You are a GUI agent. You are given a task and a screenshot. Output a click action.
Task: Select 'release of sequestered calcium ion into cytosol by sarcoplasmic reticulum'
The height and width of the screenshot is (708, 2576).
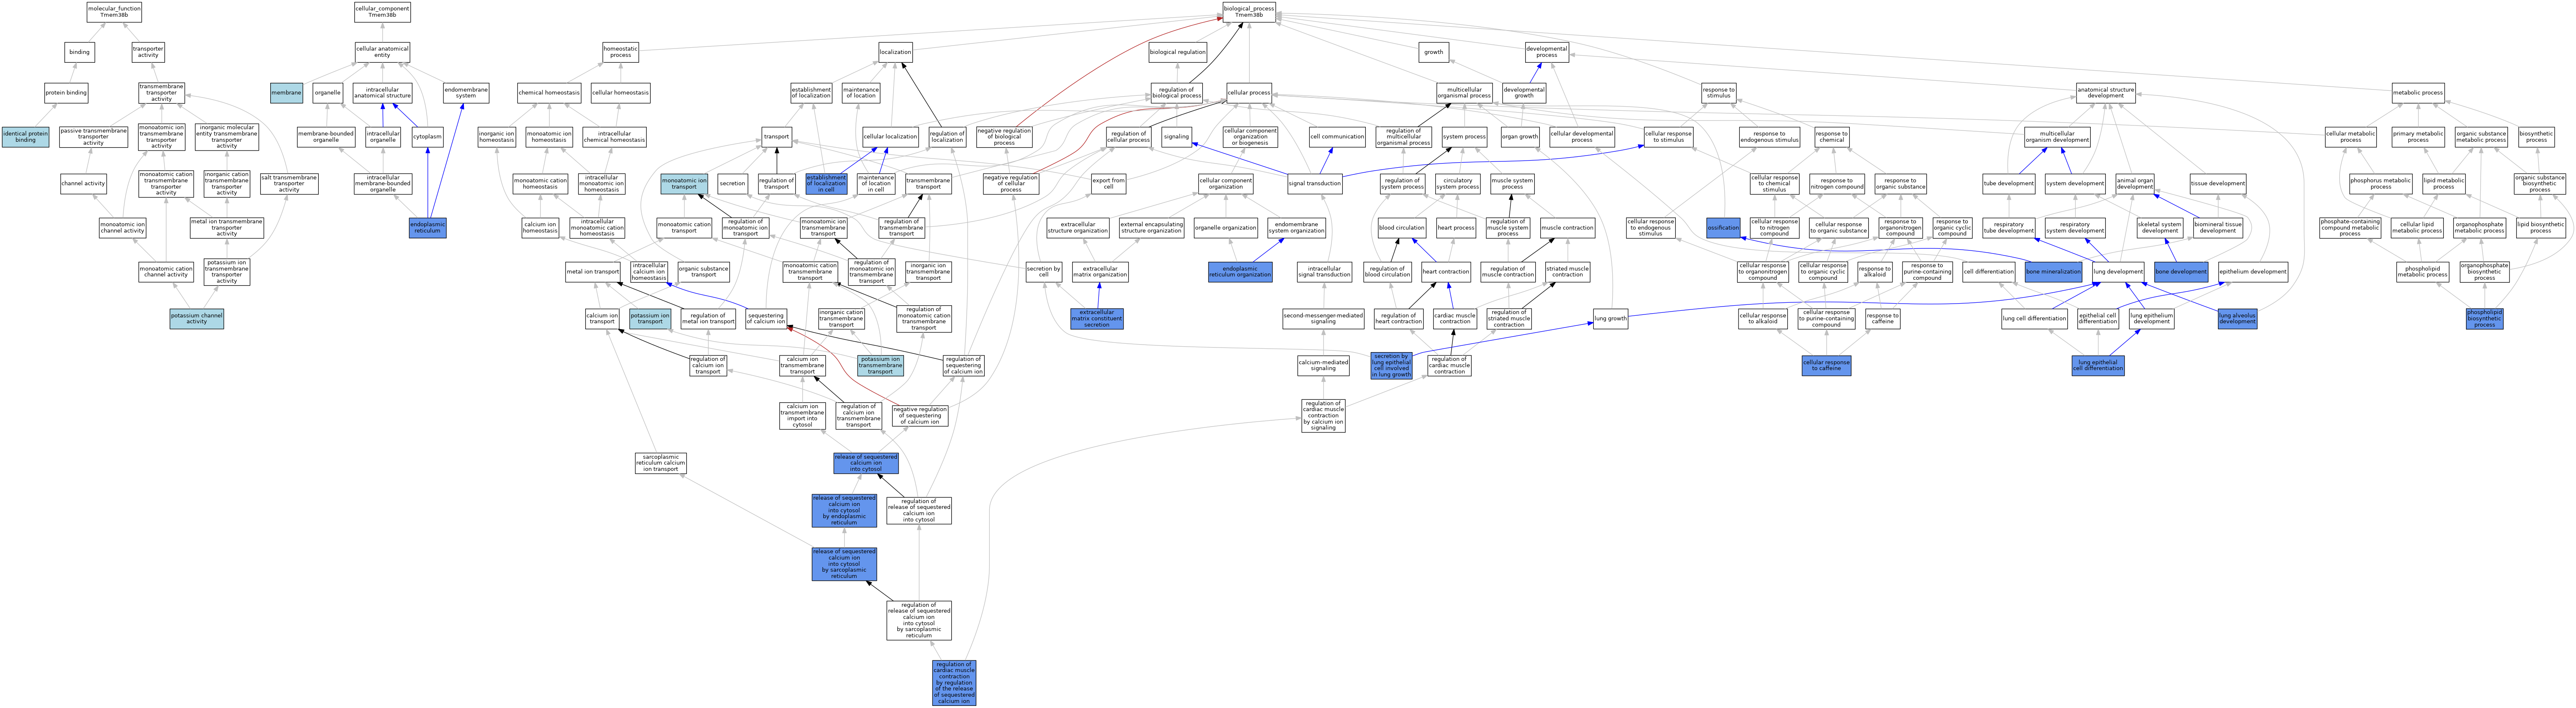(x=844, y=564)
